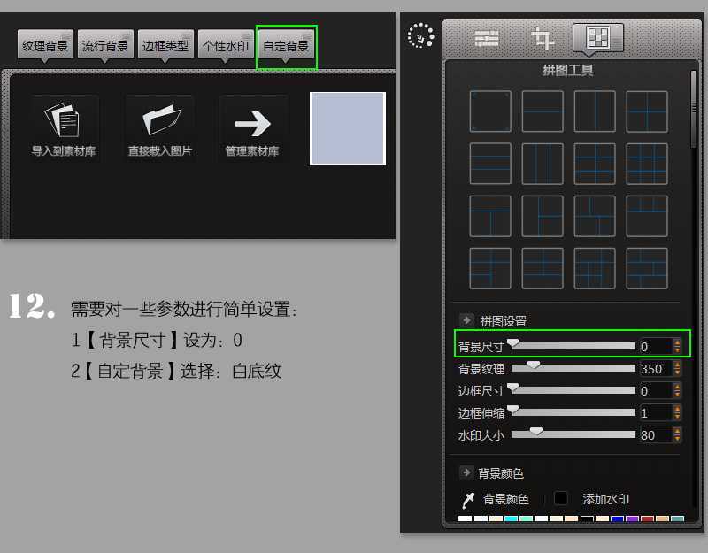Step the 水印大小 value with its arrows
Screen dimensions: 708x553
pos(677,434)
